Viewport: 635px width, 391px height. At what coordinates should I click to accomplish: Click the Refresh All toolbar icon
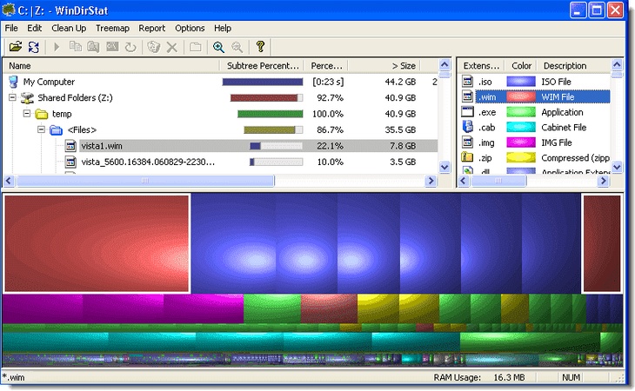[34, 47]
